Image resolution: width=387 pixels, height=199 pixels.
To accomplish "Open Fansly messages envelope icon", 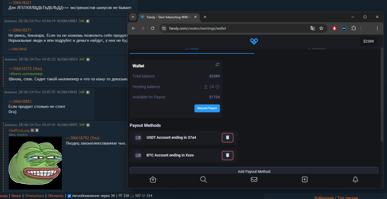I will (x=254, y=179).
